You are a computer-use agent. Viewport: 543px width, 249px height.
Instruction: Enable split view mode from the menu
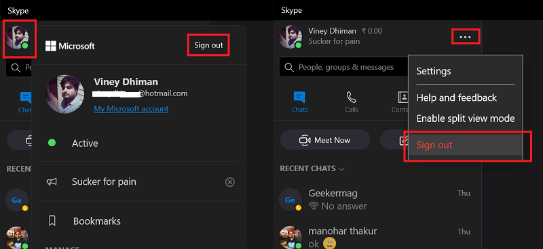pyautogui.click(x=466, y=118)
